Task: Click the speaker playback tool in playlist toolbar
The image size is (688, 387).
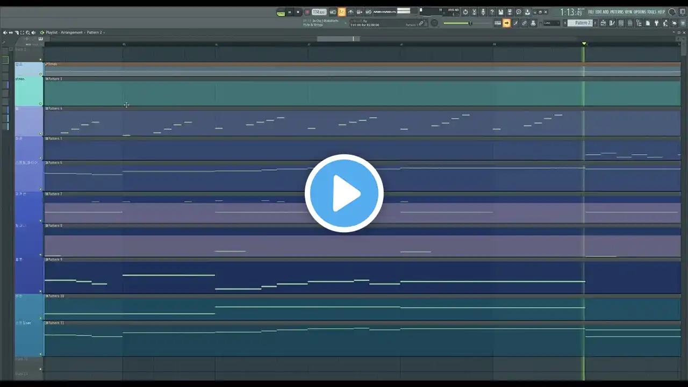Action: pyautogui.click(x=33, y=32)
